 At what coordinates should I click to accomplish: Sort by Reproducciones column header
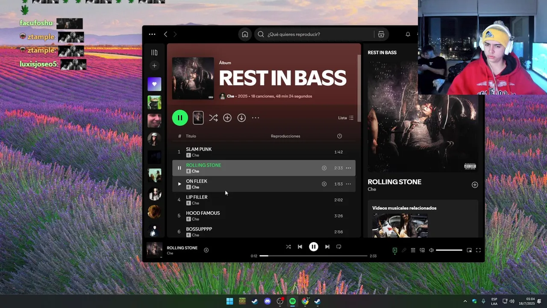click(285, 136)
